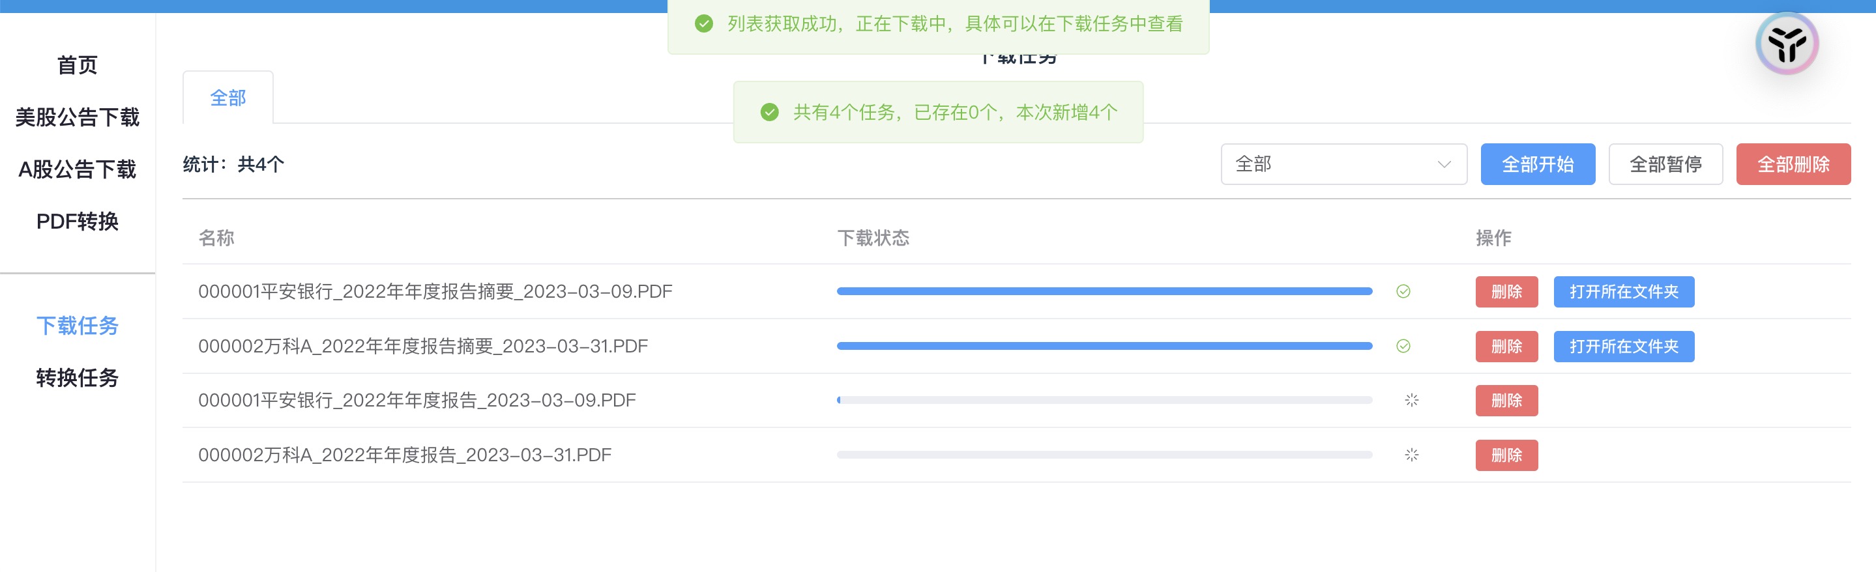Open folder for 000001平安银行 年度报告摘要 file
Image resolution: width=1876 pixels, height=572 pixels.
[1623, 292]
